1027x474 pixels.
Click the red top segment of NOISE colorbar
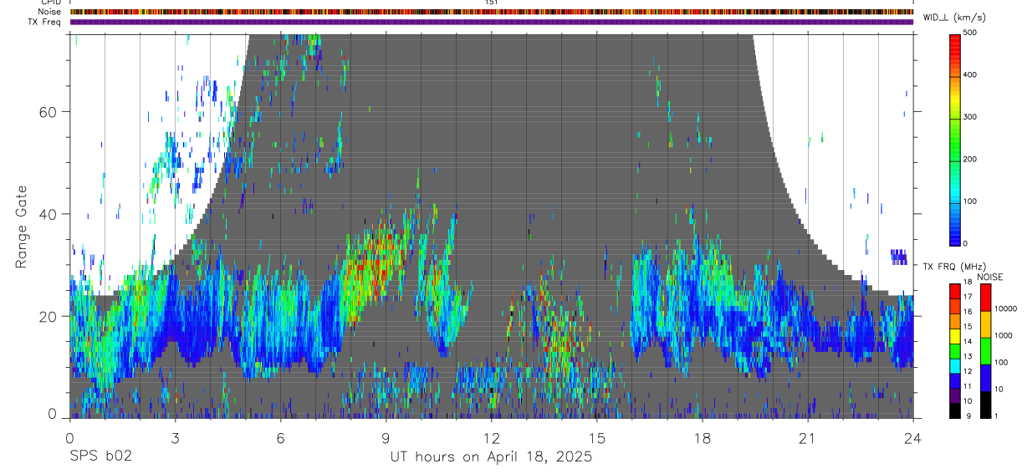point(986,297)
